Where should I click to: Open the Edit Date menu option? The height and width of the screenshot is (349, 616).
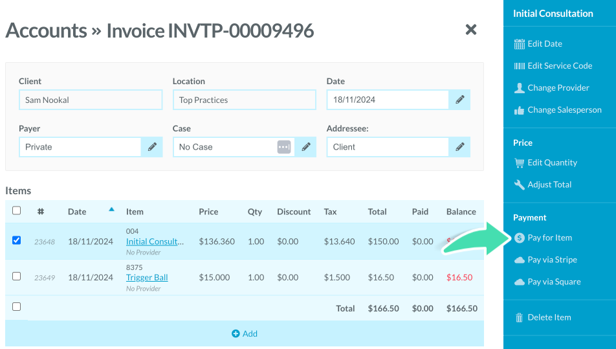545,44
